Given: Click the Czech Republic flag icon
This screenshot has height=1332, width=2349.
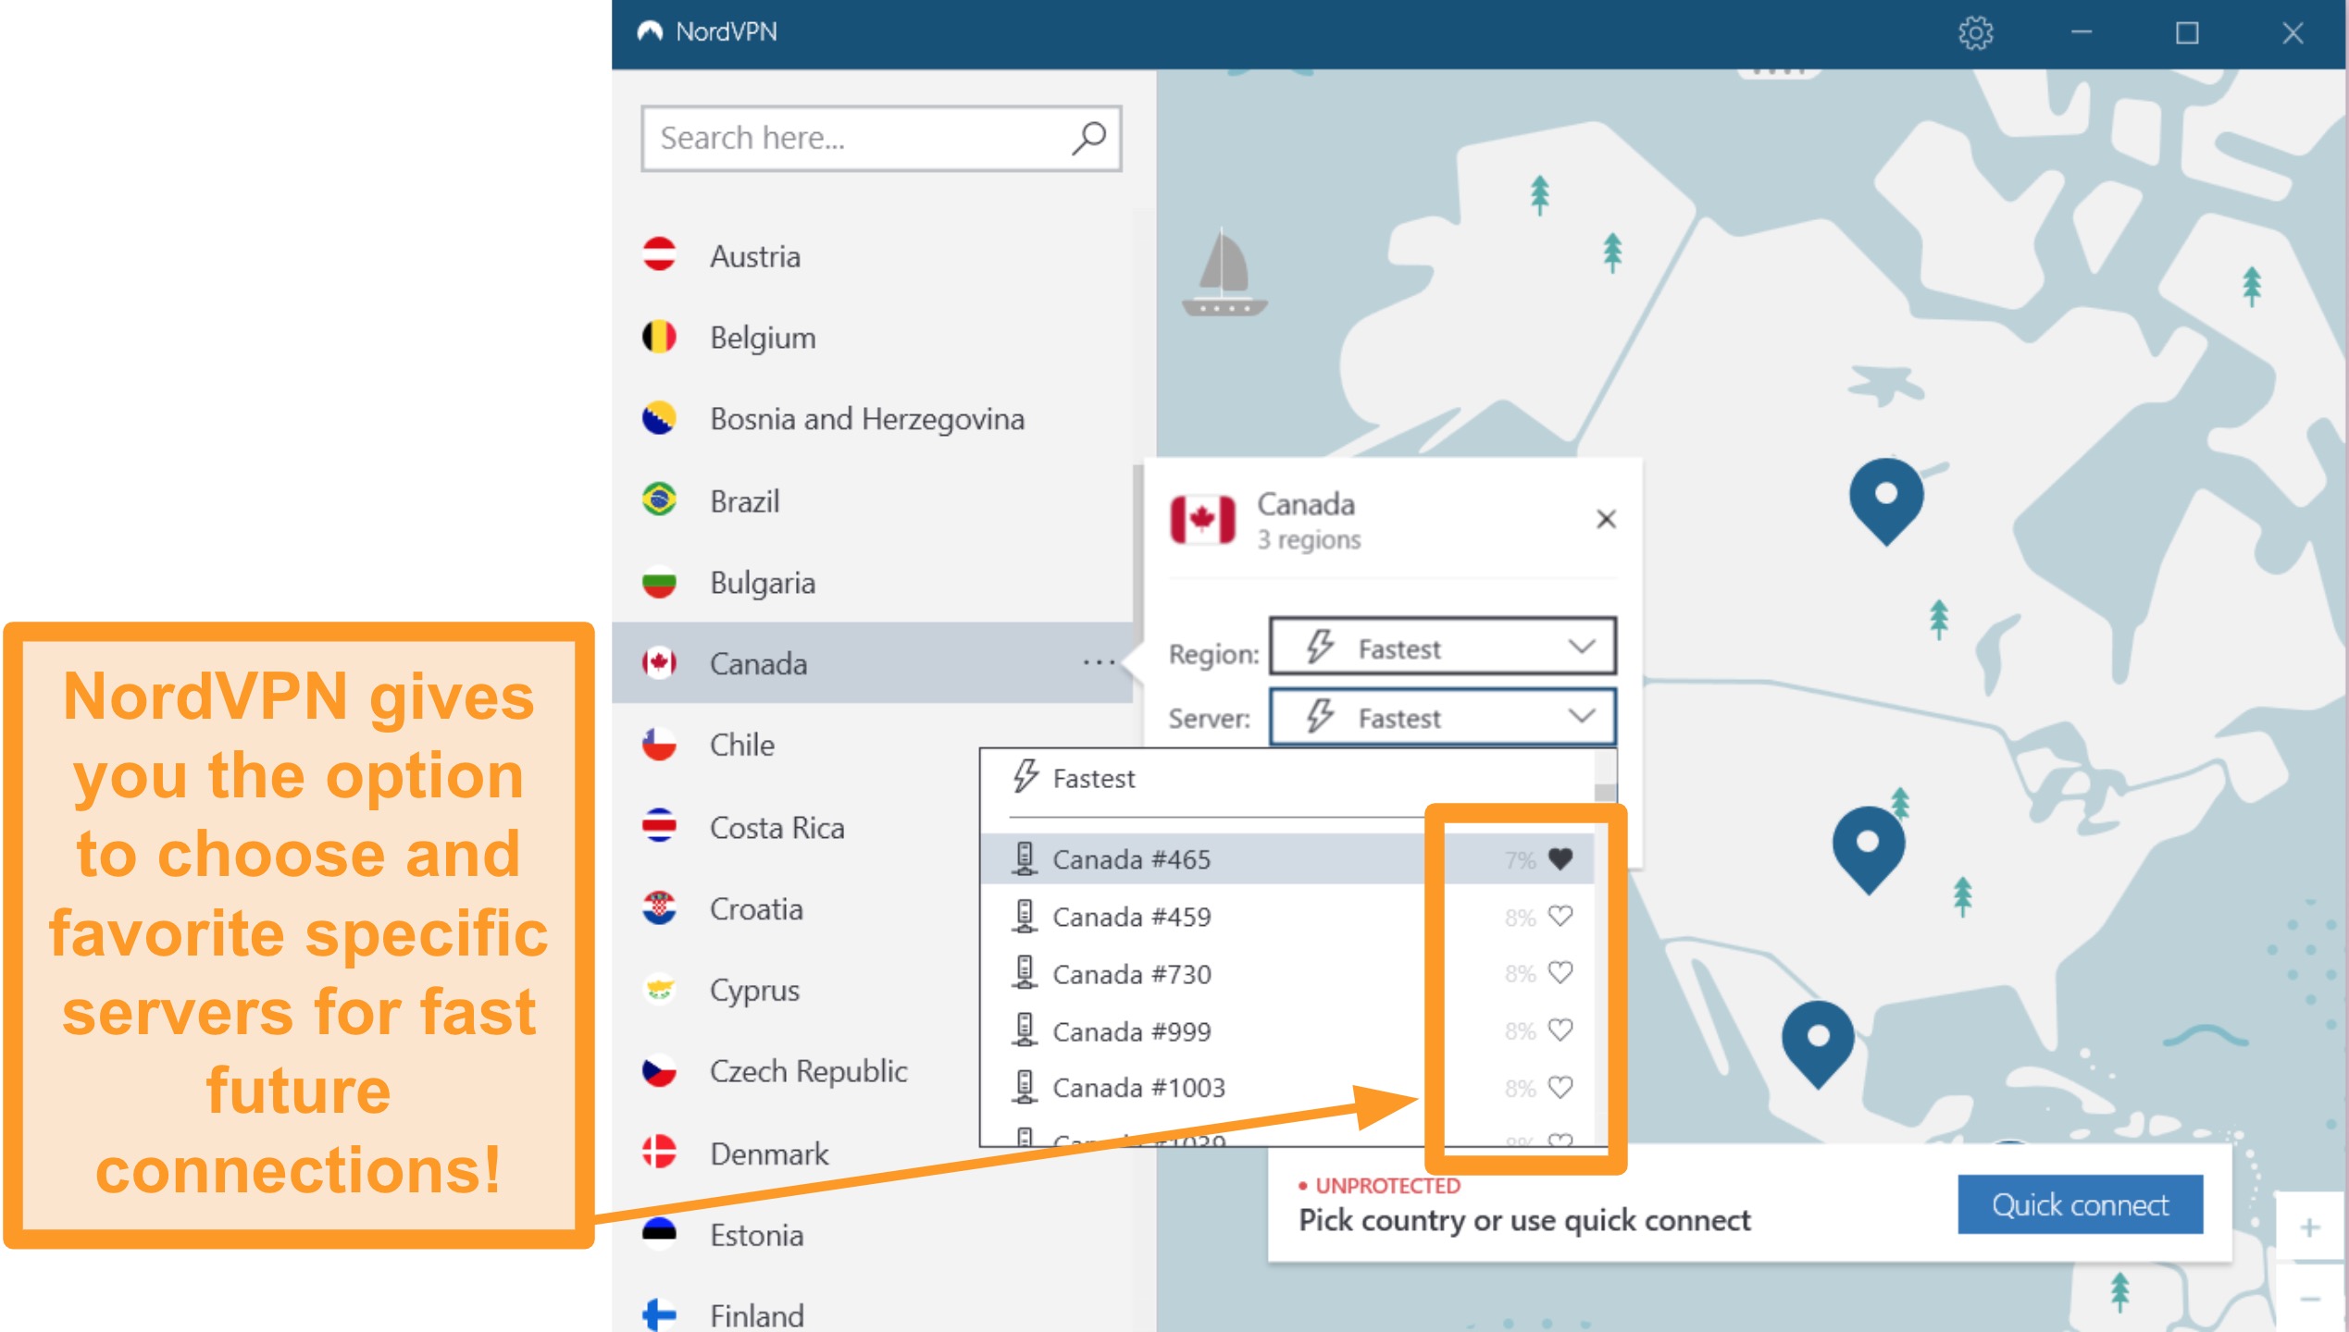Looking at the screenshot, I should 659,1071.
